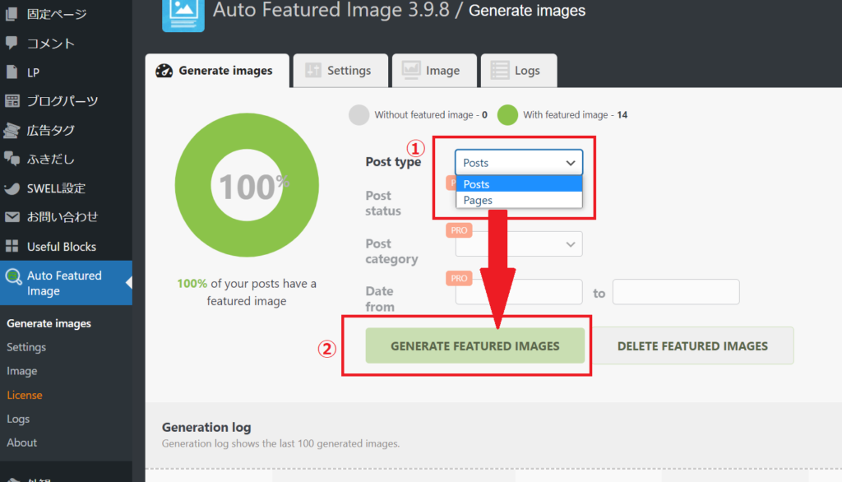Click the コメント speech bubble icon
The width and height of the screenshot is (842, 482).
coord(12,43)
